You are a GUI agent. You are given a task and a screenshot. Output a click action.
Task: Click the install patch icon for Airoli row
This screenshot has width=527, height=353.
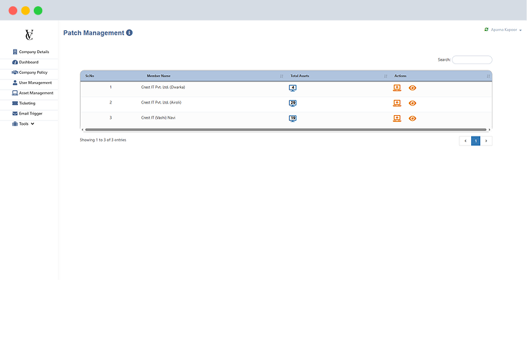coord(397,103)
